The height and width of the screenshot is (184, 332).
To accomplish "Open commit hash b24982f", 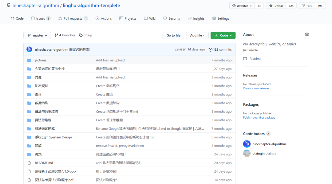I will coord(180,49).
